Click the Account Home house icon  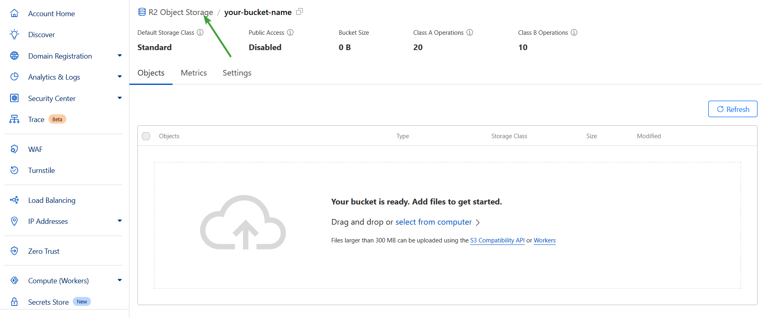pos(14,13)
